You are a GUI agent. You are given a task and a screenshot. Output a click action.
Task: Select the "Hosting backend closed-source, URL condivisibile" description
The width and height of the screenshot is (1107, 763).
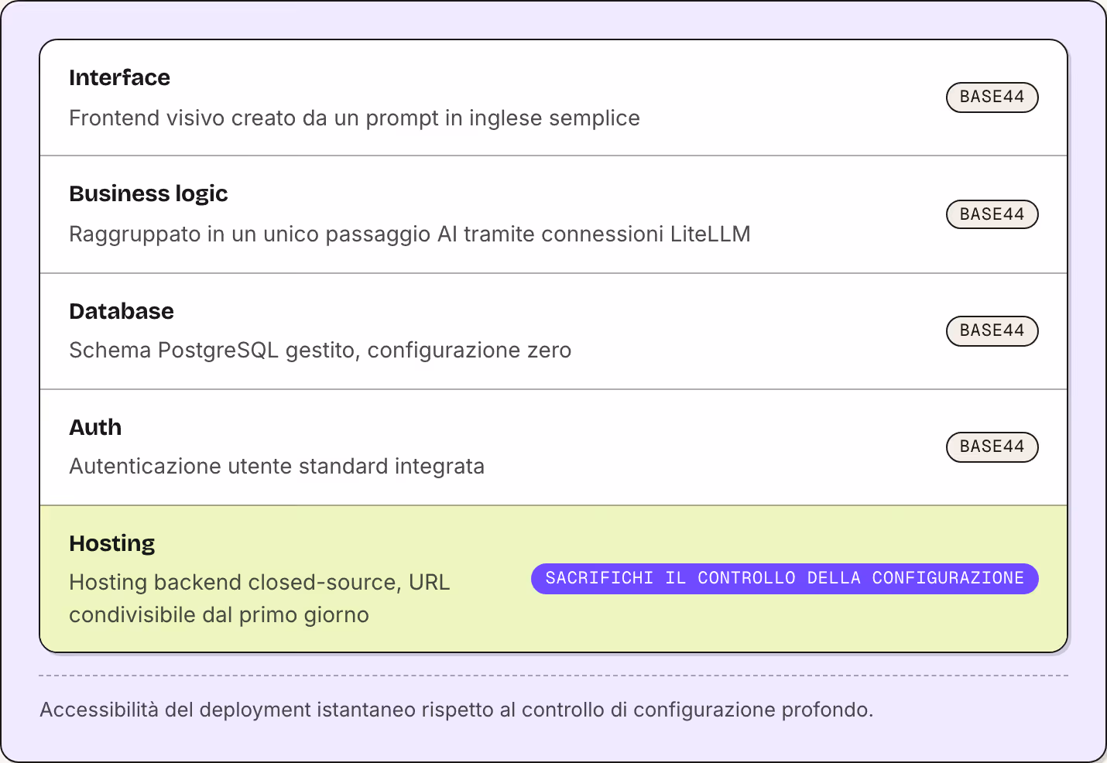pos(259,598)
